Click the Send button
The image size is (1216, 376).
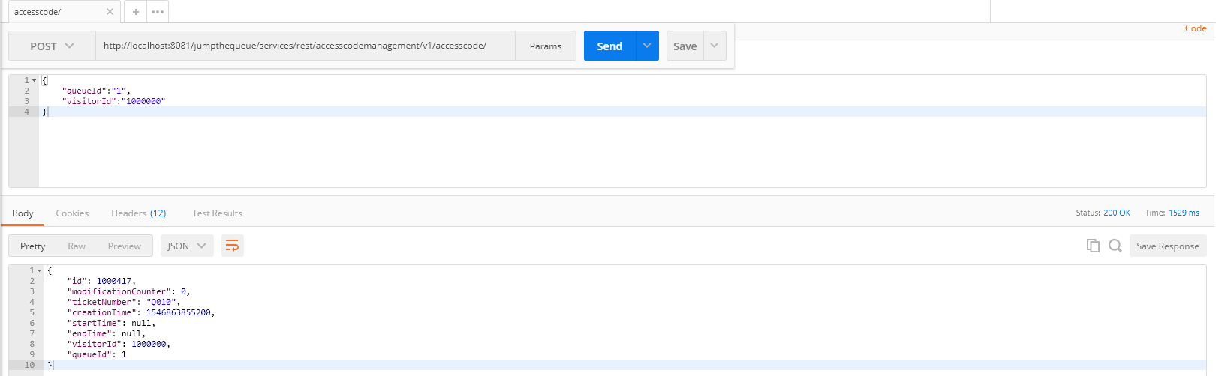pyautogui.click(x=610, y=46)
